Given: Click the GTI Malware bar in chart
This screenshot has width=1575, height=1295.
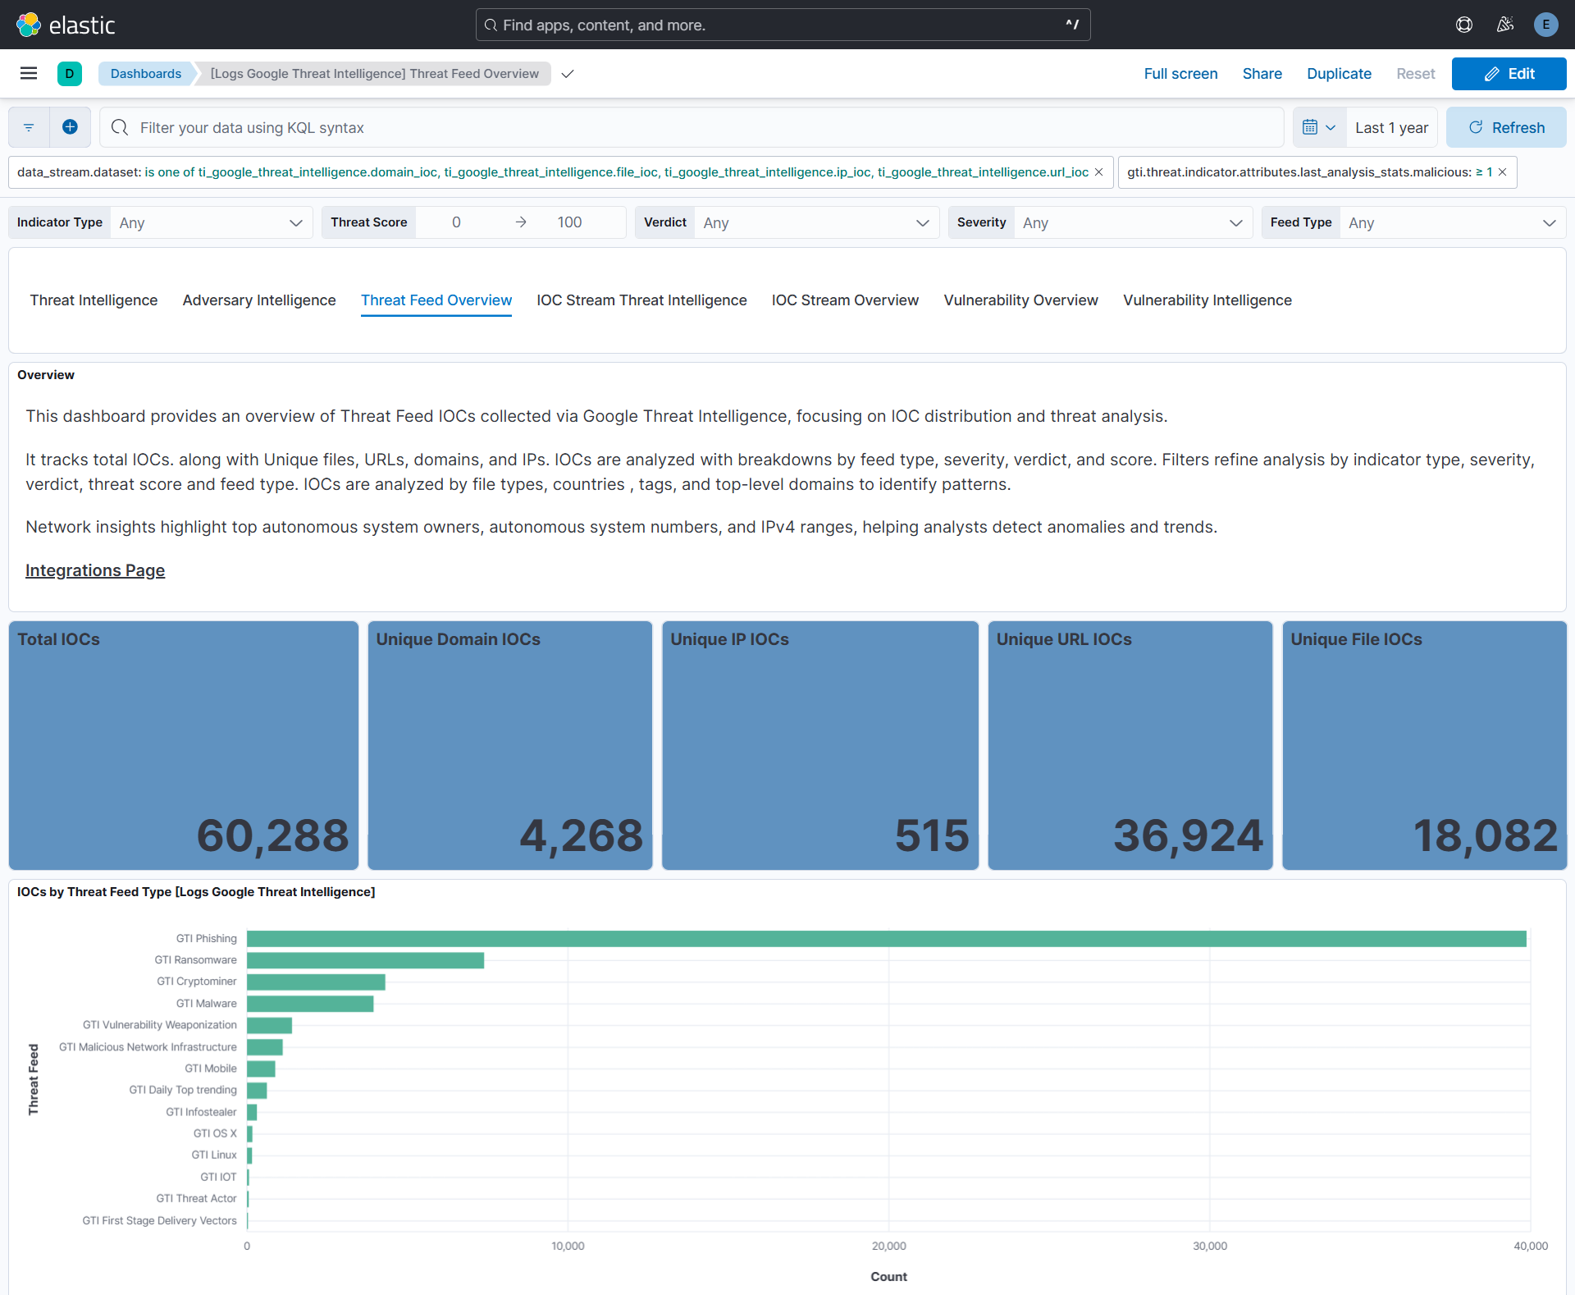Looking at the screenshot, I should (310, 1004).
